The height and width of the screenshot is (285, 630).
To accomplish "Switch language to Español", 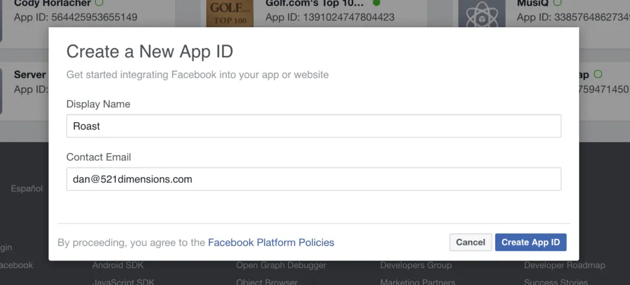I will tap(26, 188).
